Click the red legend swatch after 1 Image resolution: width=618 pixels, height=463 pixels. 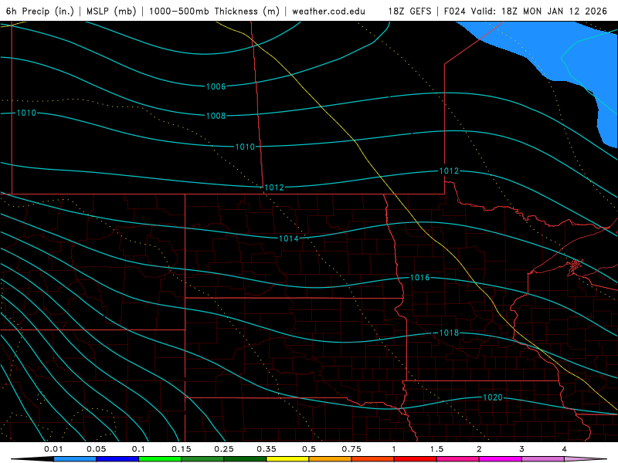pos(416,459)
